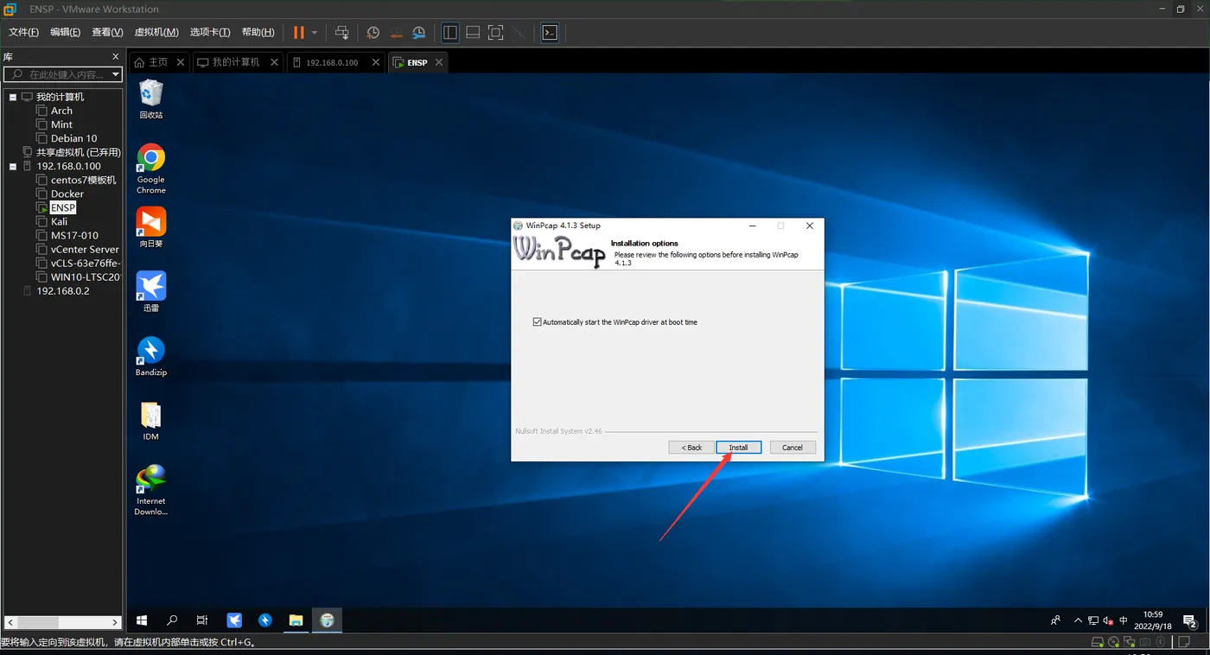
Task: Open the 查看(V) menu
Action: point(107,32)
